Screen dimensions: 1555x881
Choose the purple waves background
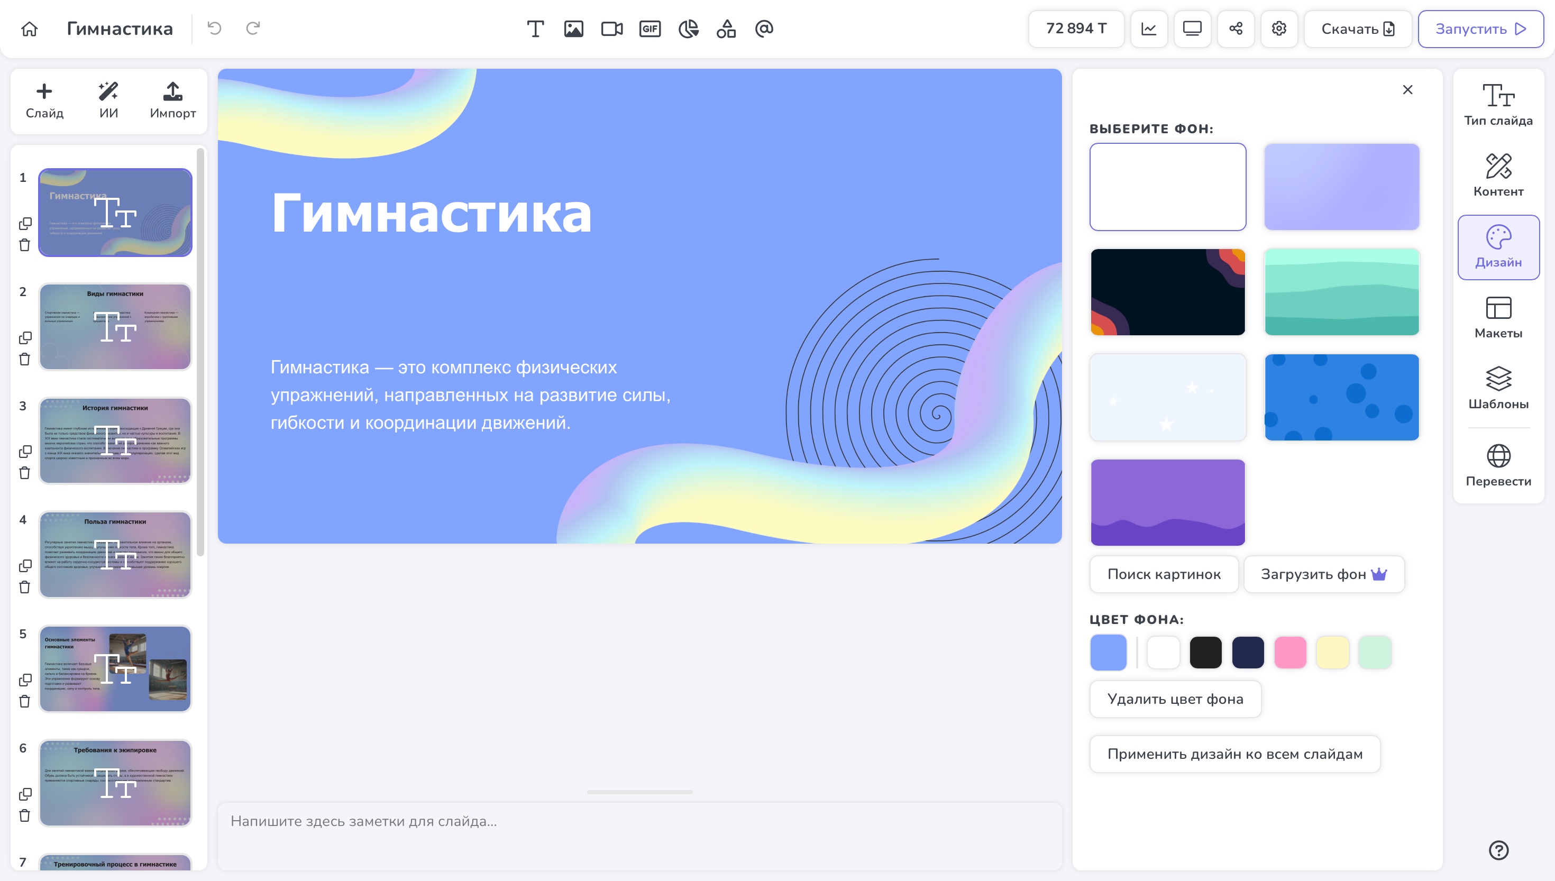coord(1168,503)
